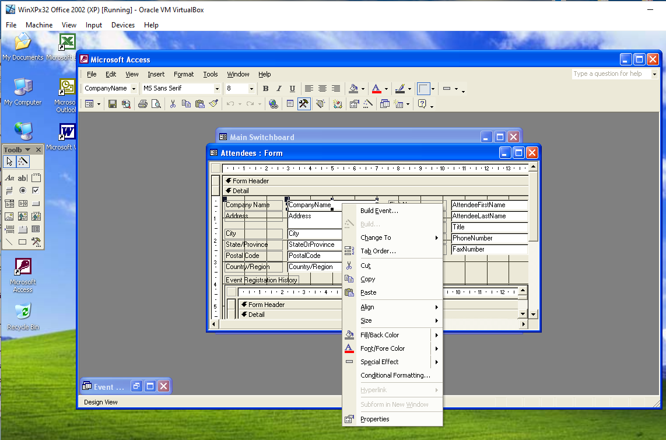Viewport: 666px width, 440px height.
Task: Select the Image tool in Toolbox
Action: coord(9,216)
